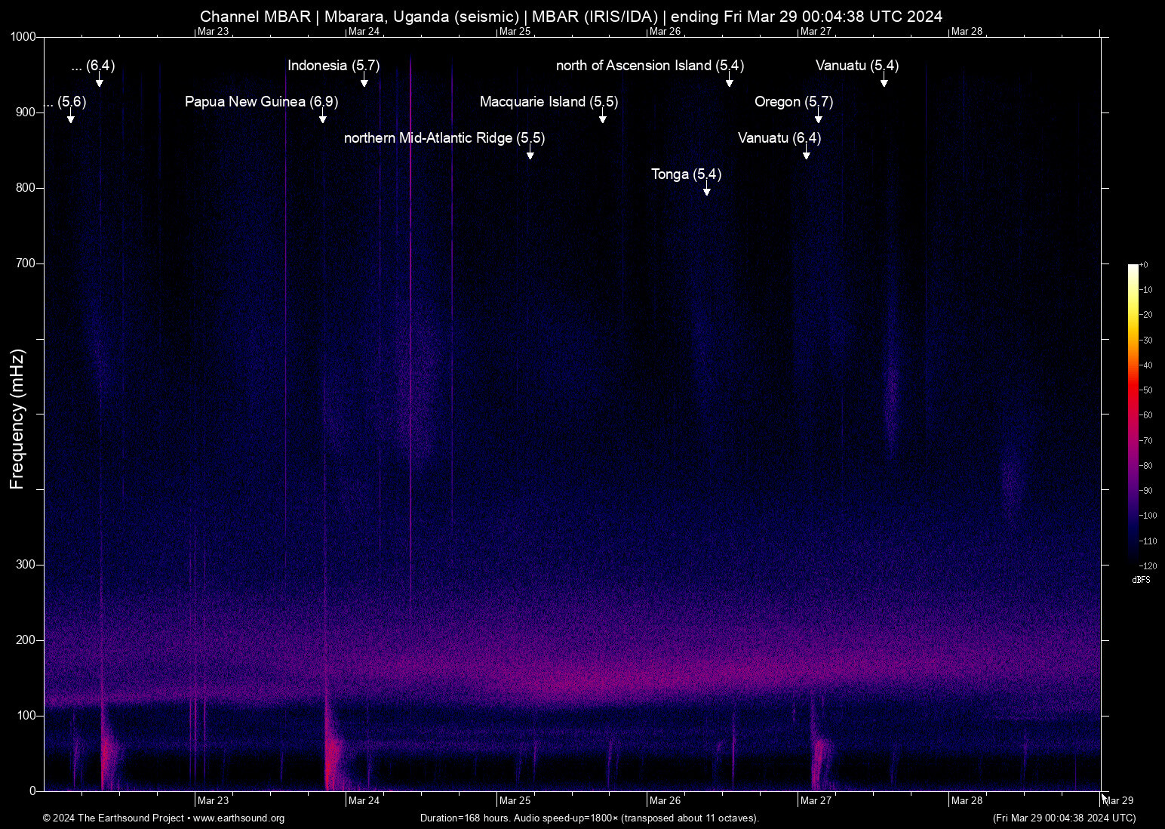
Task: Click the arrow under northern Mid-Atlantic Ridge (5.5)
Action: coord(530,153)
